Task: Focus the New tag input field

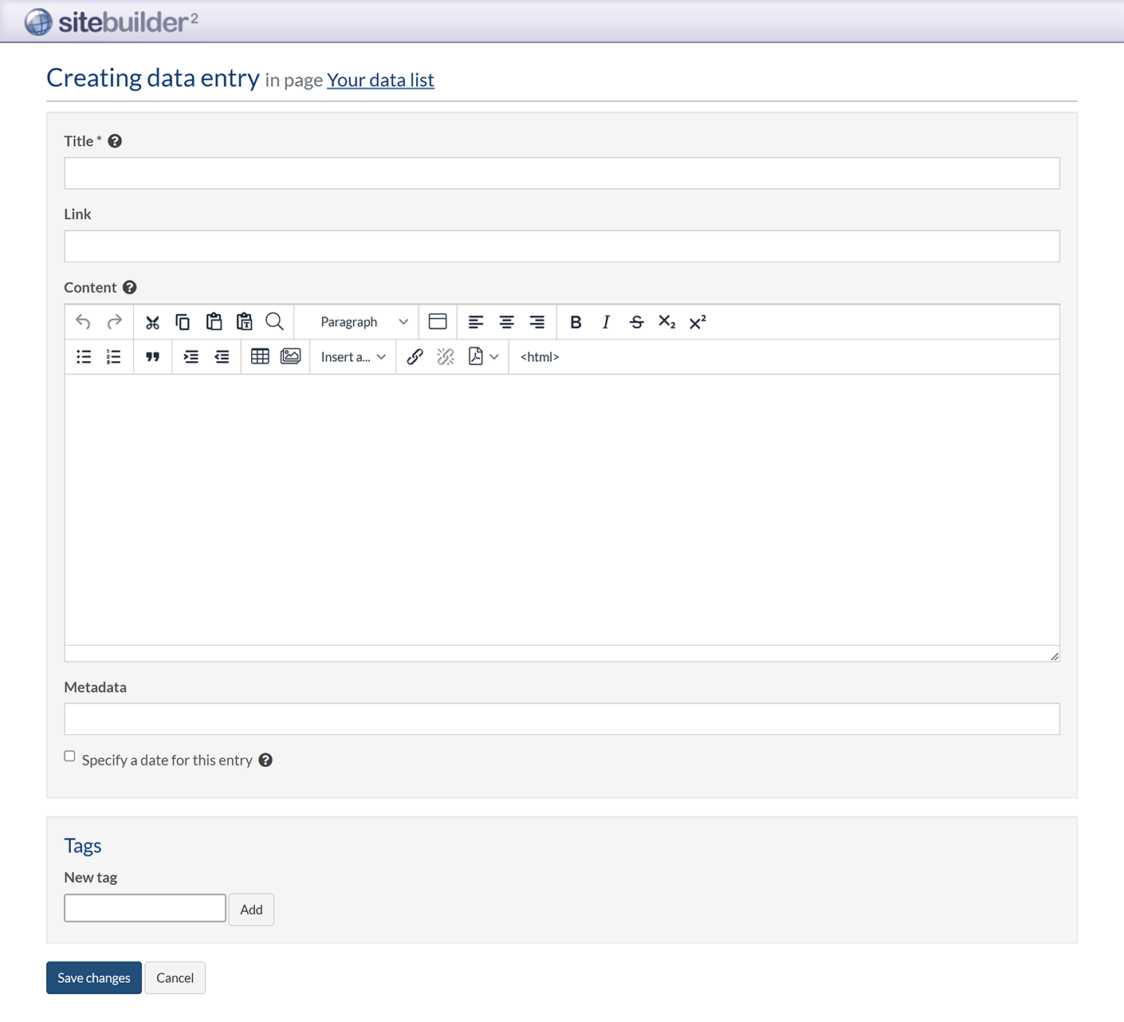Action: tap(145, 908)
